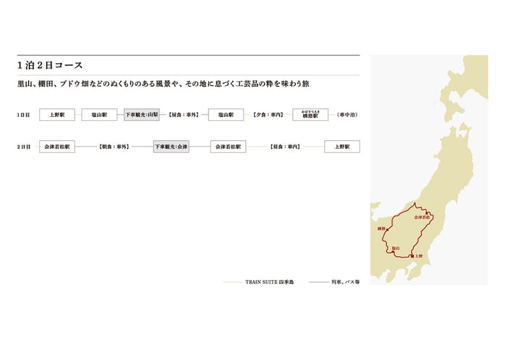Select the 上野駅 box on day 1

[57, 115]
